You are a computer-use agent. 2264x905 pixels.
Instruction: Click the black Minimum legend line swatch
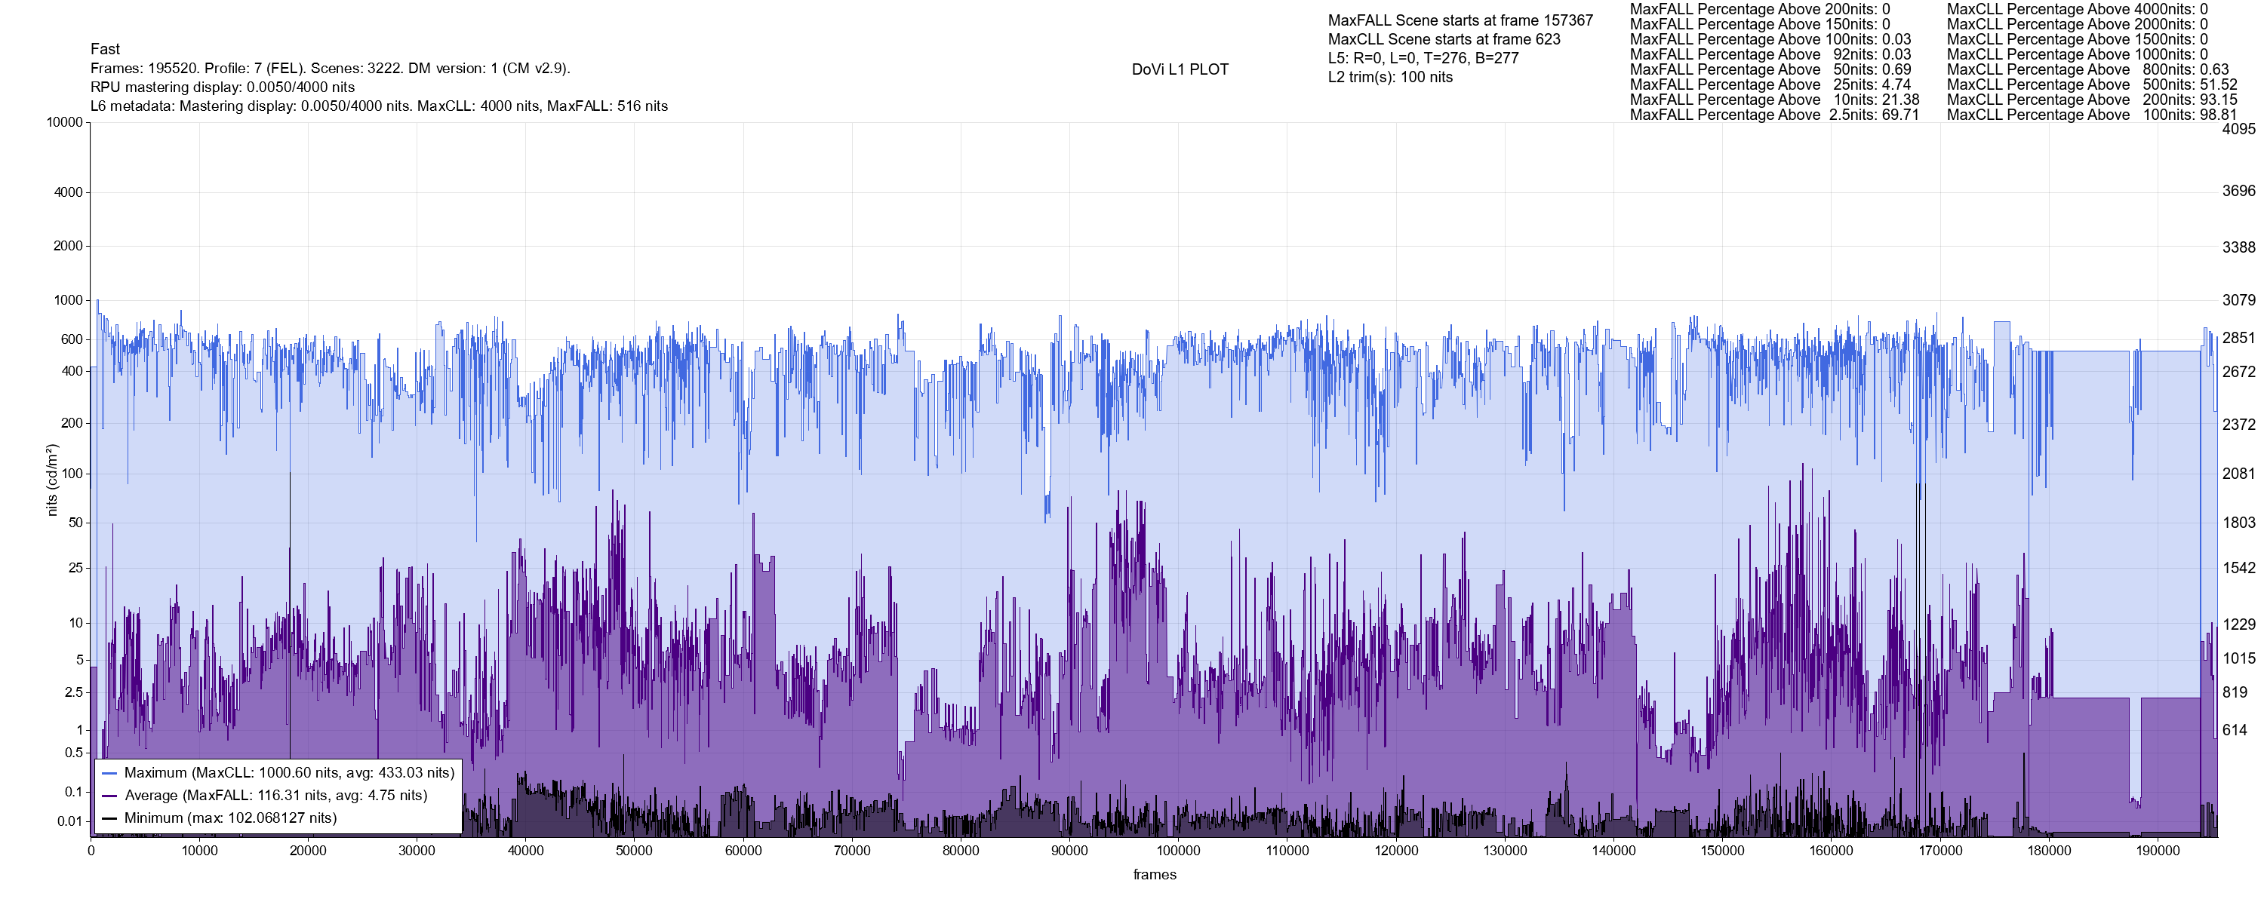tap(109, 818)
